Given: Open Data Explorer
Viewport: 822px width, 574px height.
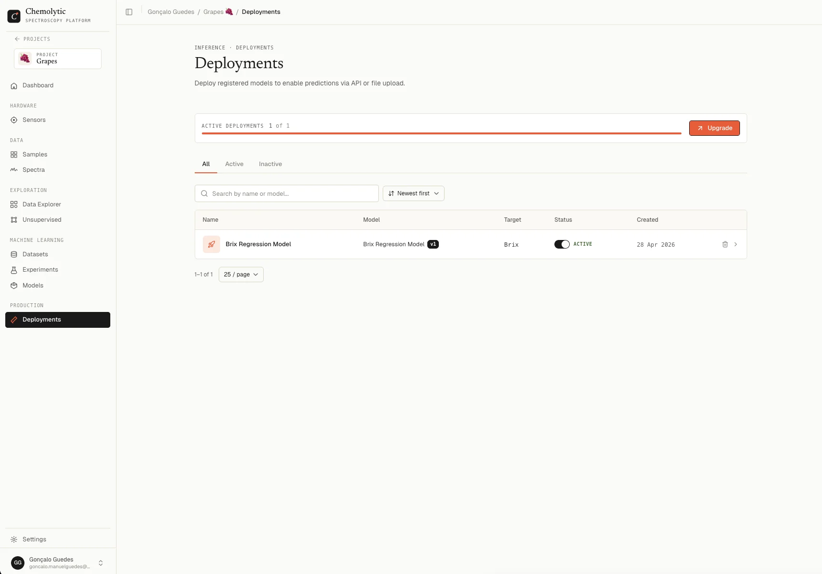Looking at the screenshot, I should (58, 204).
